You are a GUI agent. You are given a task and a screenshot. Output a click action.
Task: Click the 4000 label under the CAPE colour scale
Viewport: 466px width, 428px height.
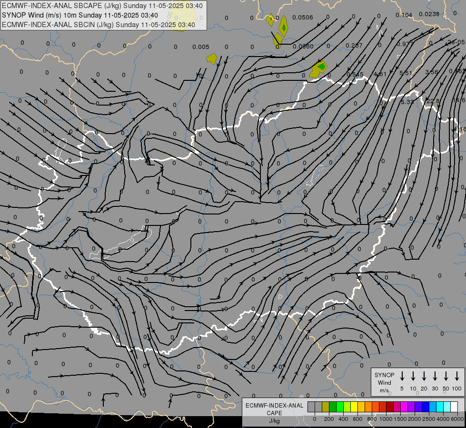tap(443, 419)
